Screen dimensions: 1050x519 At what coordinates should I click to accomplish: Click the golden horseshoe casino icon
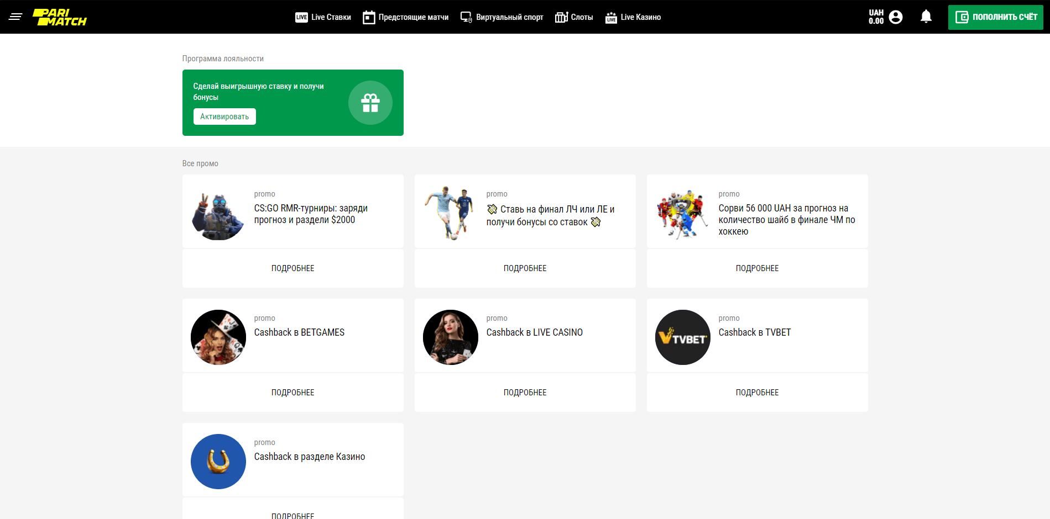(218, 462)
